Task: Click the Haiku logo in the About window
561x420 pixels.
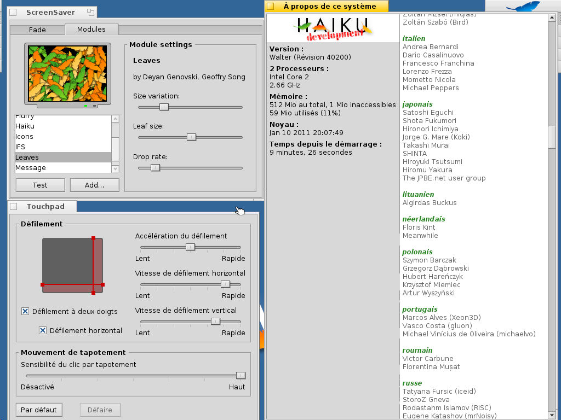Action: coord(333,27)
